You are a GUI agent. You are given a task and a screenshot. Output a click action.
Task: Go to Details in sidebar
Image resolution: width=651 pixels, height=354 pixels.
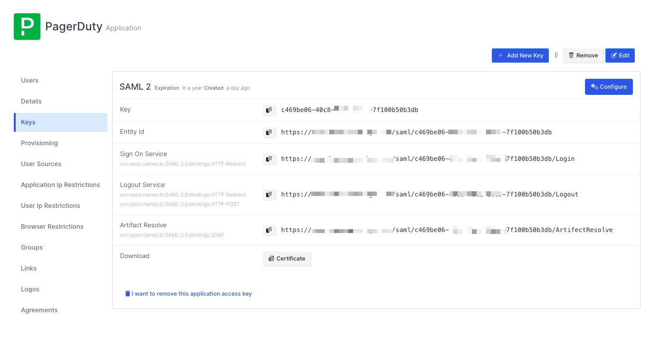point(31,102)
